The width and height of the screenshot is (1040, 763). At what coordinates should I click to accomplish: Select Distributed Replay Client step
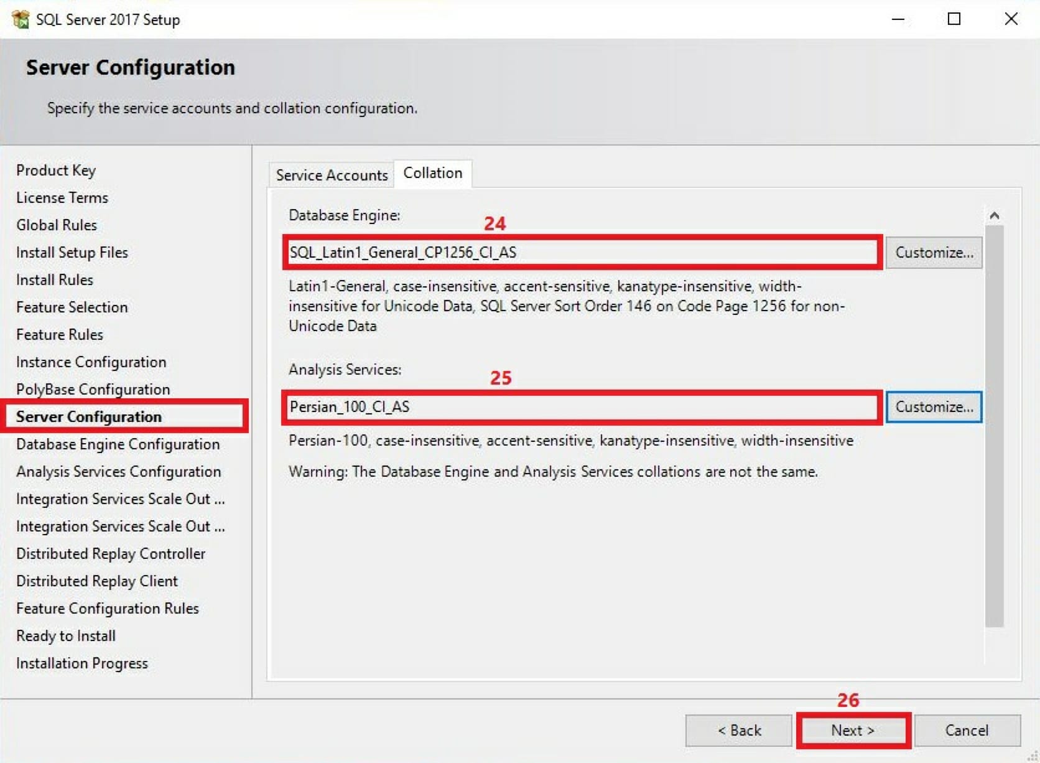(97, 581)
